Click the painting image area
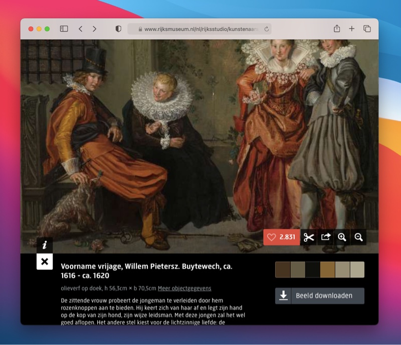 coord(199,146)
